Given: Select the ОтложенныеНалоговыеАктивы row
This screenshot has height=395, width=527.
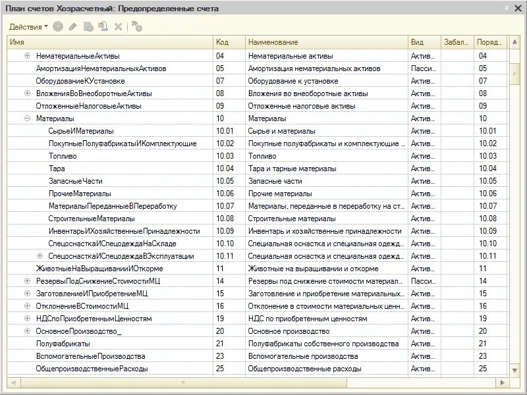Looking at the screenshot, I should pyautogui.click(x=257, y=106).
